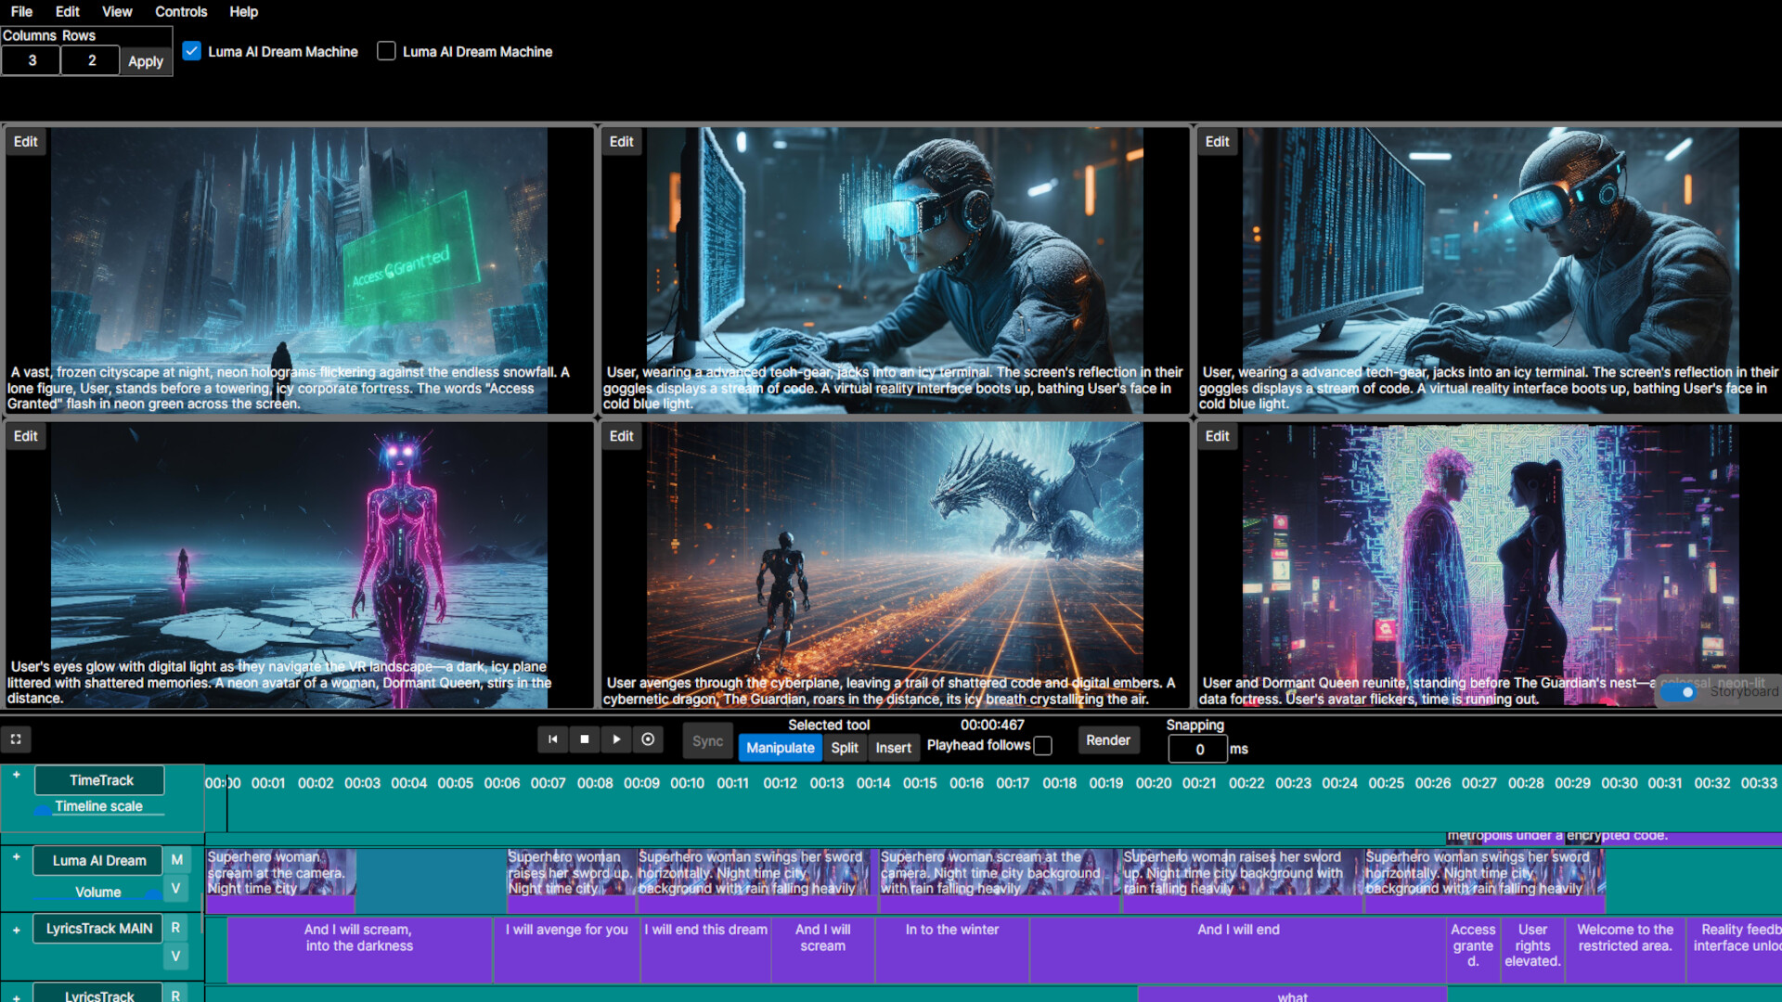Jump to start with the skip-back icon
This screenshot has height=1002, width=1782.
(x=552, y=739)
